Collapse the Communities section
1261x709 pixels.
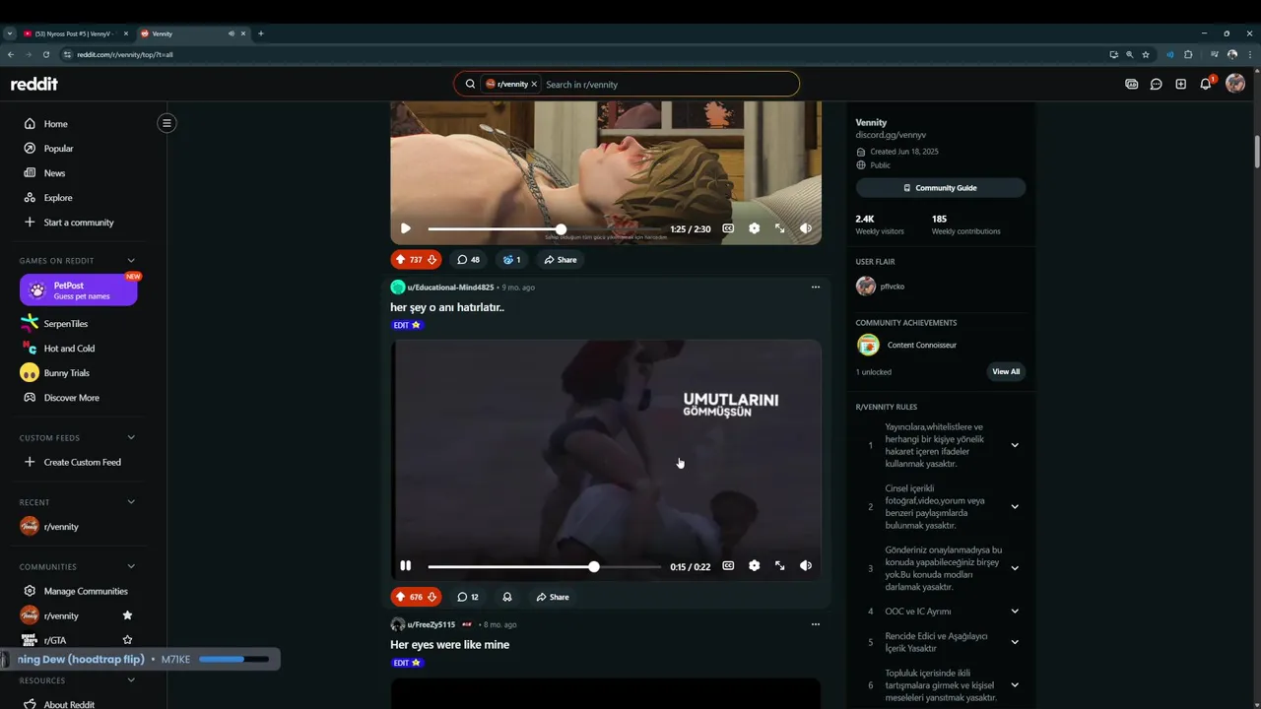(x=131, y=566)
